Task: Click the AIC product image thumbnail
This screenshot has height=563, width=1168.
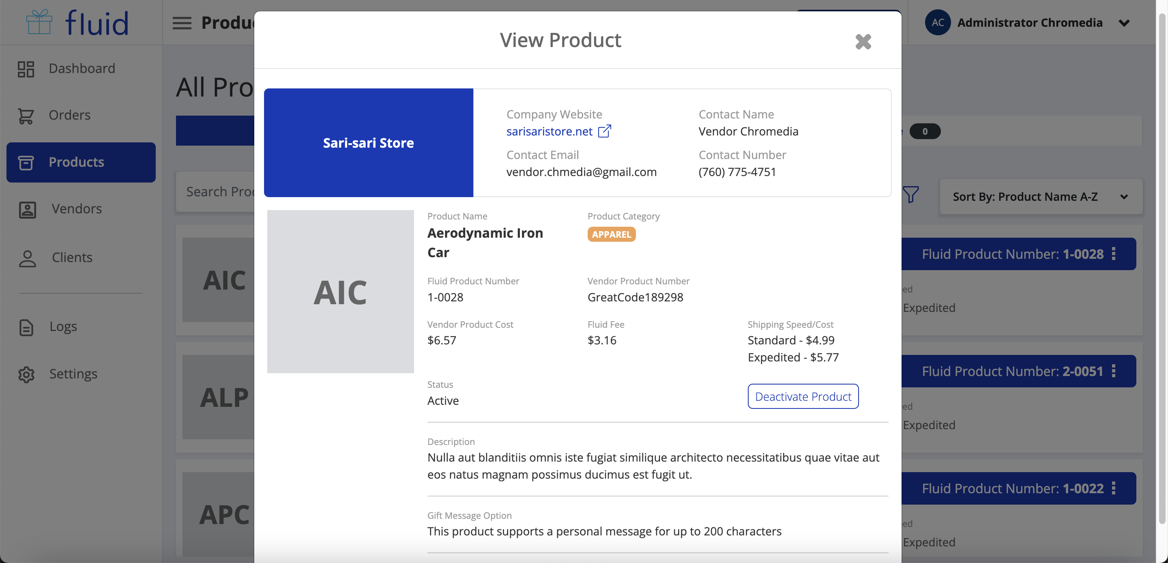Action: [340, 291]
